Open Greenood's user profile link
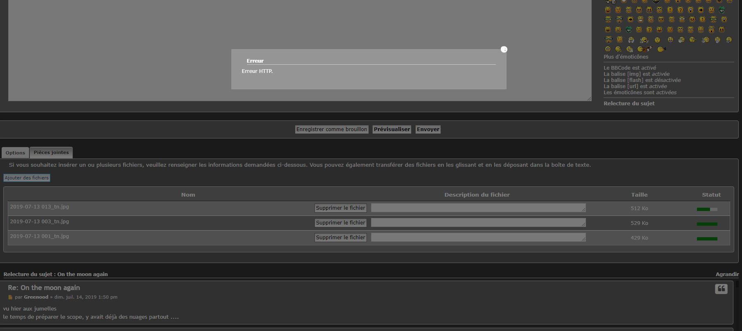Screen dimensions: 742x331 pyautogui.click(x=36, y=297)
